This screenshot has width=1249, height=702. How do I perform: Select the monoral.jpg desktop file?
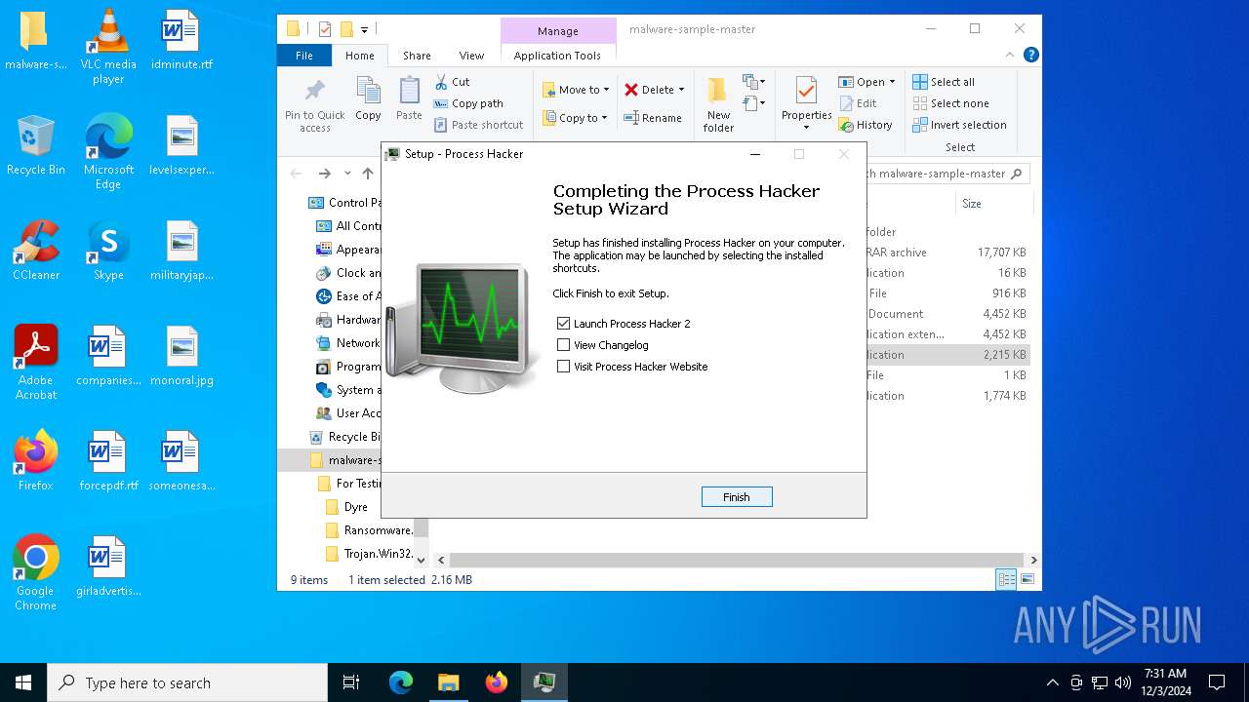pyautogui.click(x=181, y=356)
